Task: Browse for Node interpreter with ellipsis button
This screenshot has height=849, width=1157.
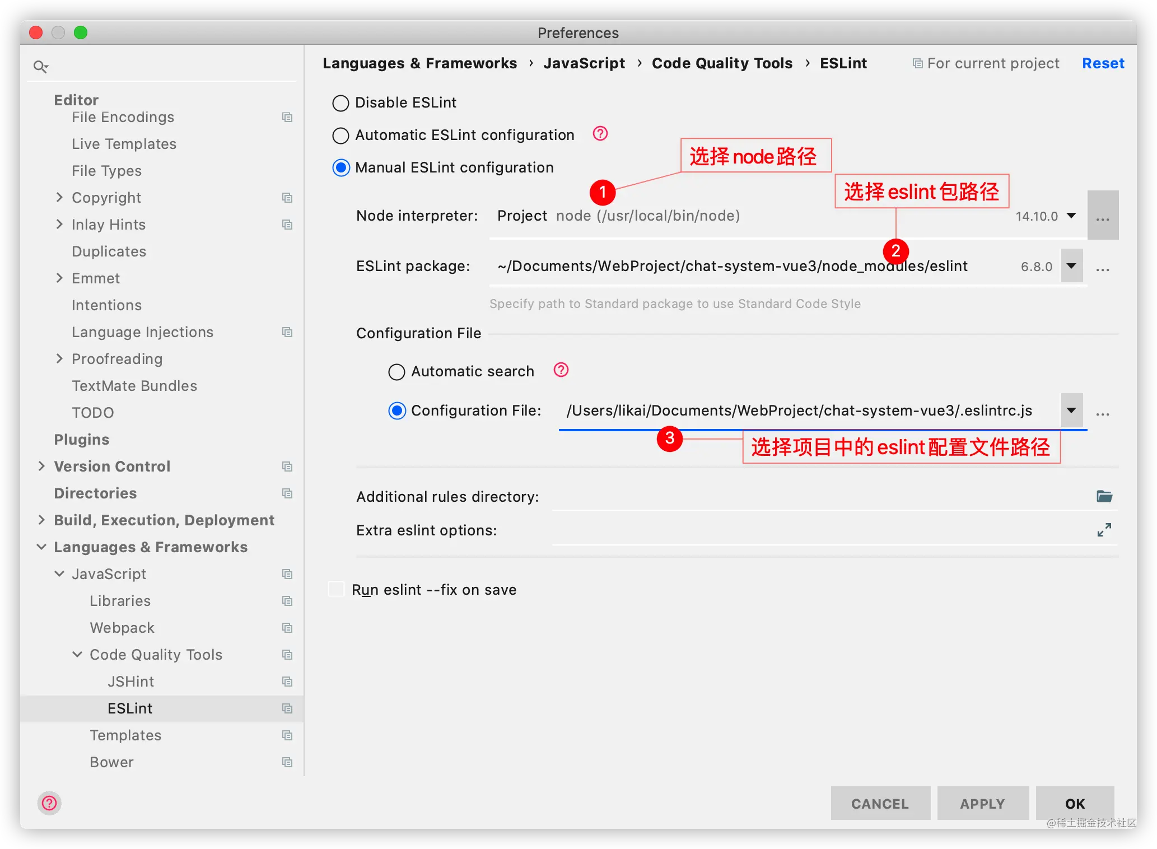Action: 1102,216
